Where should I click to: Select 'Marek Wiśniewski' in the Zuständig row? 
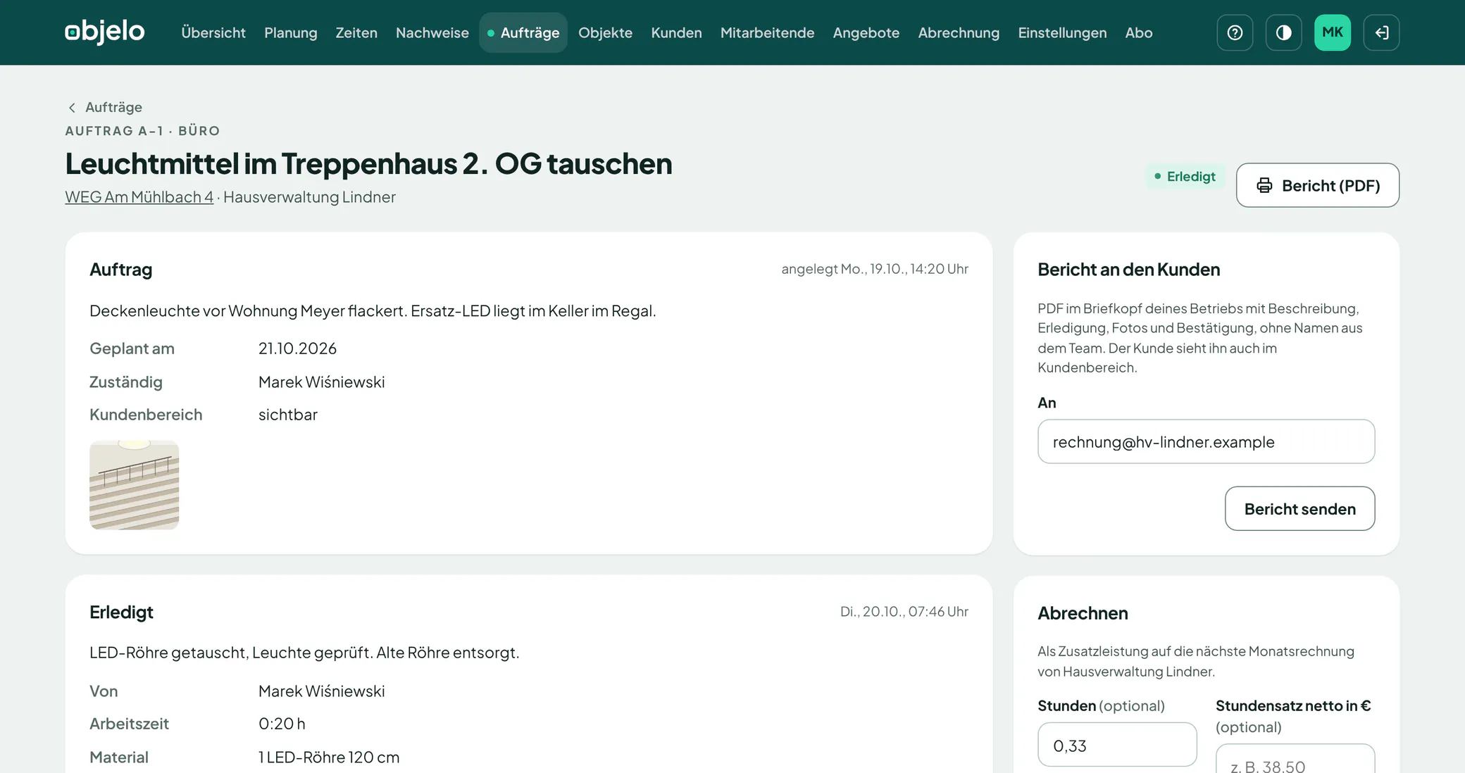pos(321,382)
